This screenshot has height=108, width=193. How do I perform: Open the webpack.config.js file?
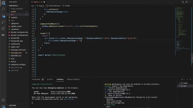[x=18, y=64]
